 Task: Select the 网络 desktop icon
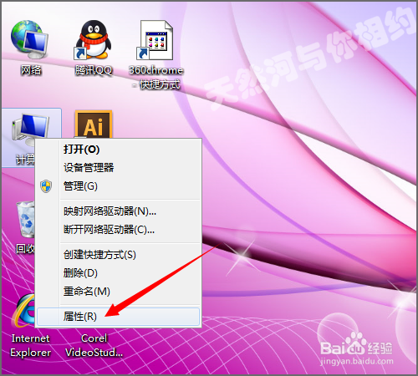click(x=29, y=39)
